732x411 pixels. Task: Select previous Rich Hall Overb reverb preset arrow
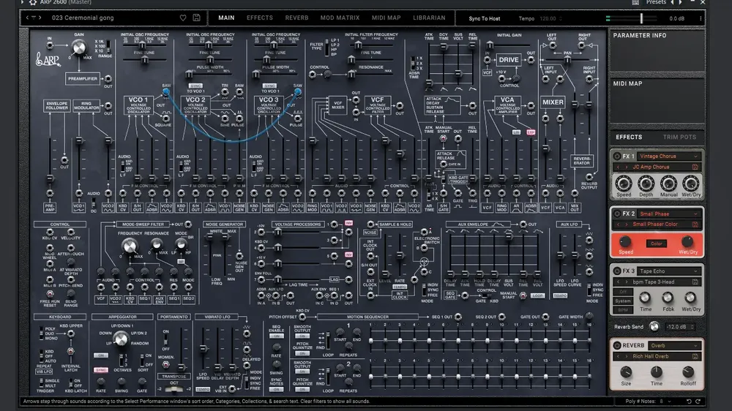618,356
